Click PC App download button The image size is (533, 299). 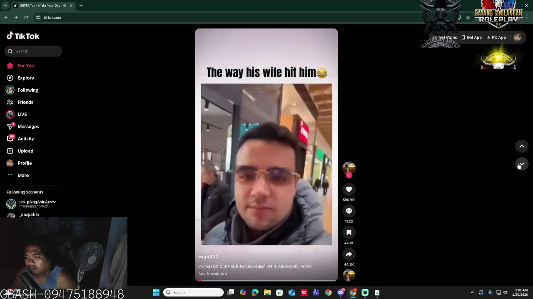coord(496,37)
